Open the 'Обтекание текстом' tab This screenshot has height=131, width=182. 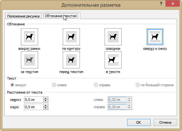61,16
